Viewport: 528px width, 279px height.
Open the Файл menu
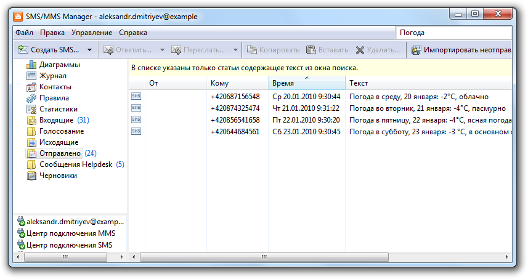coord(24,33)
